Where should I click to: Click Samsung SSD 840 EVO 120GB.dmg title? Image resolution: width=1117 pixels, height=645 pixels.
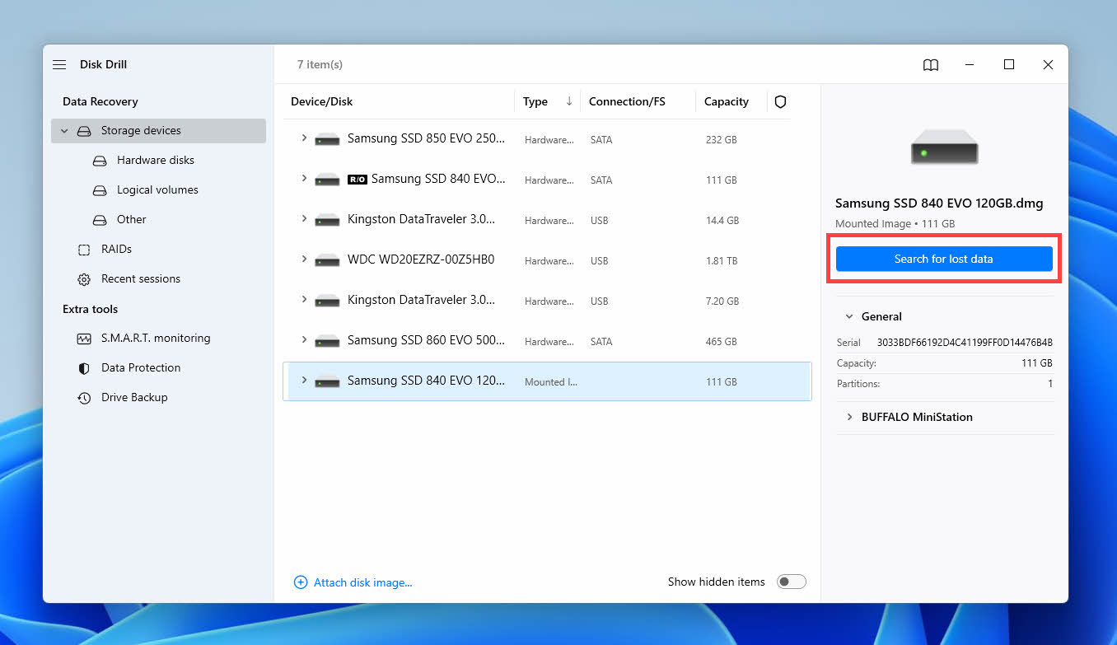tap(939, 203)
